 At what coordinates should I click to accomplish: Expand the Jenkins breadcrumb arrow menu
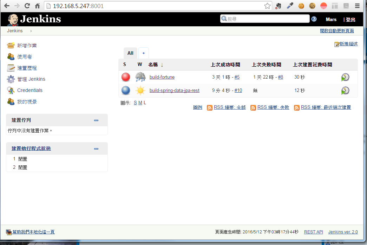click(x=31, y=31)
